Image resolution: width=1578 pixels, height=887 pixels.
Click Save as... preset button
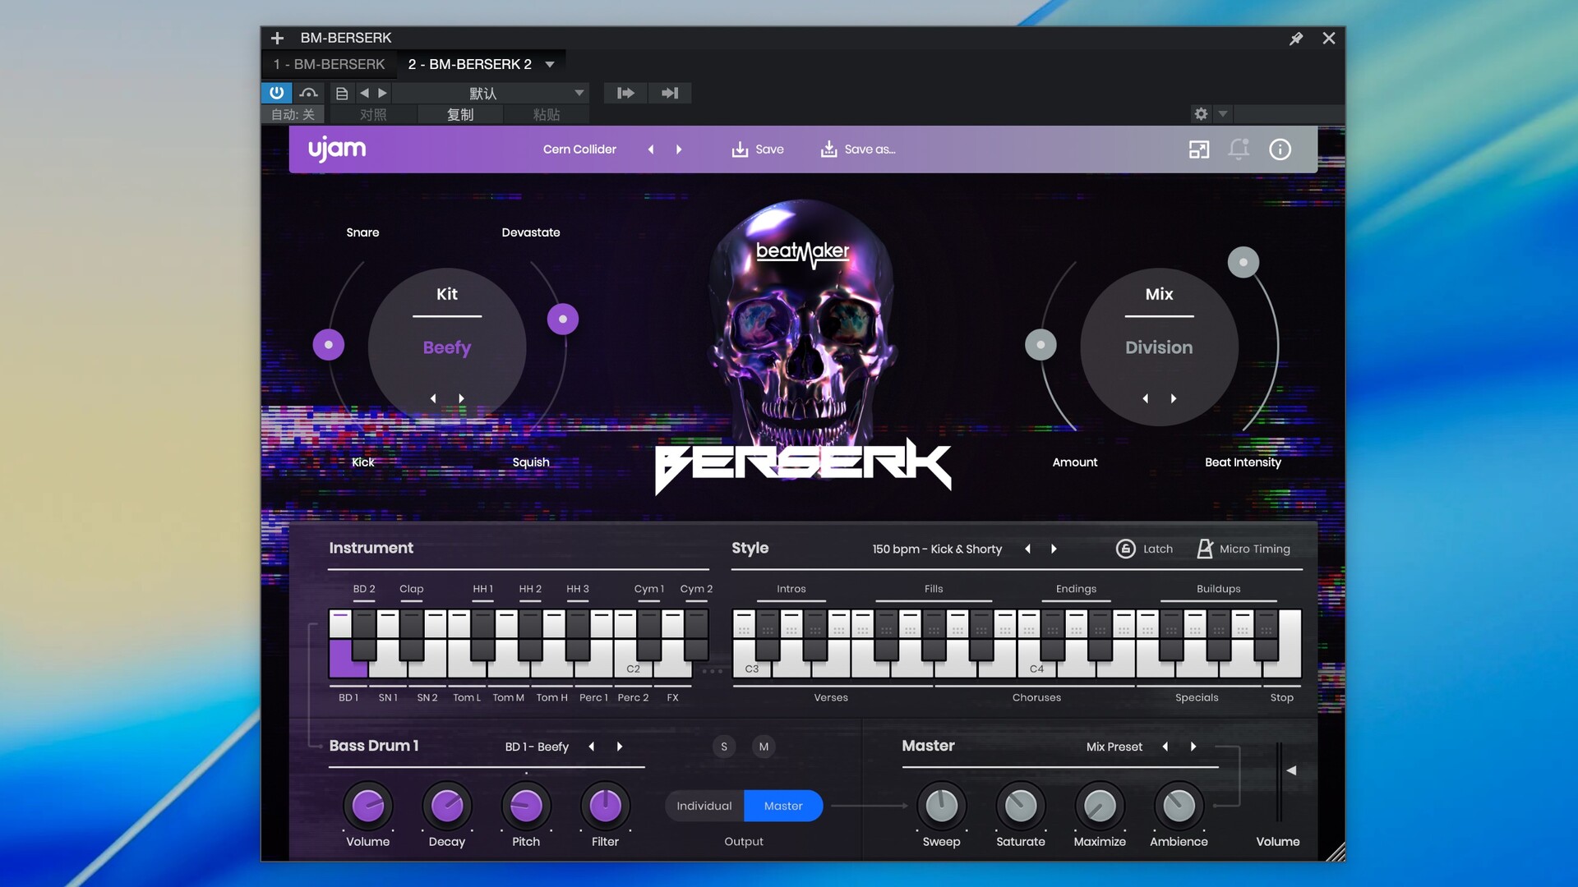point(858,149)
